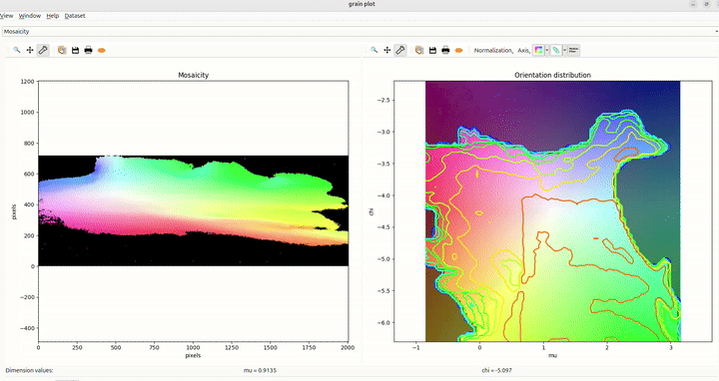Select pan mode in Orientation distribution toolbar
Viewport: 719px width, 381px height.
387,50
